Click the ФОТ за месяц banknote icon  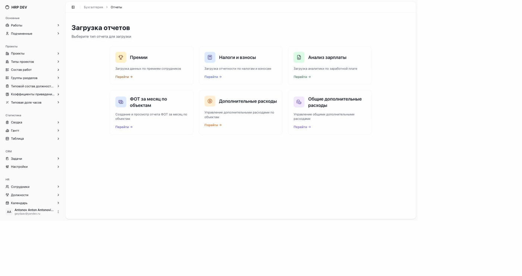tap(121, 102)
